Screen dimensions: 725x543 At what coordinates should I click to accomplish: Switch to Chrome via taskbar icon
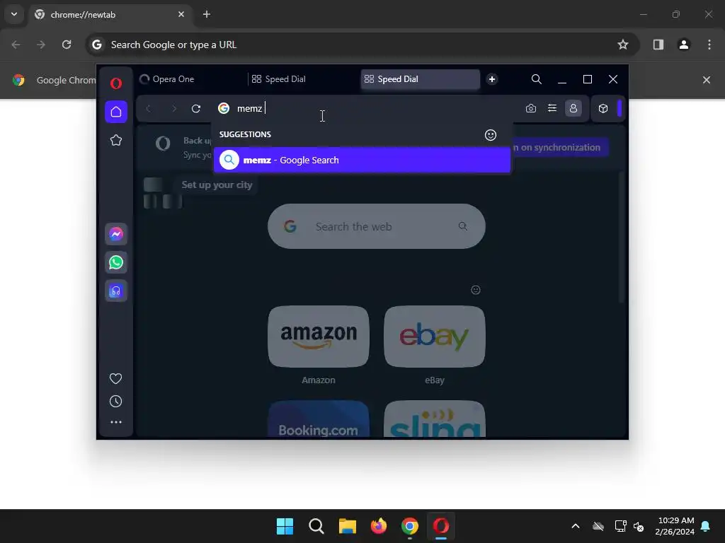410,526
